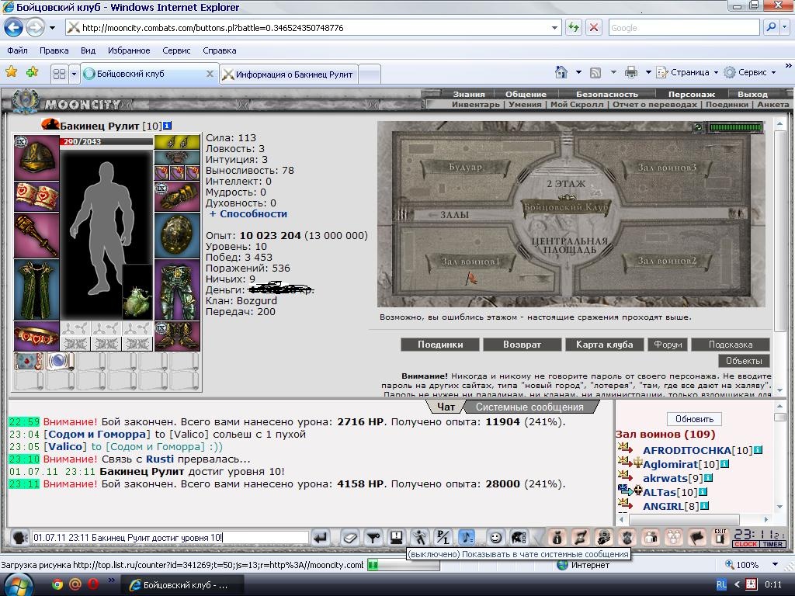
Task: Click the IE print icon
Action: (x=630, y=72)
